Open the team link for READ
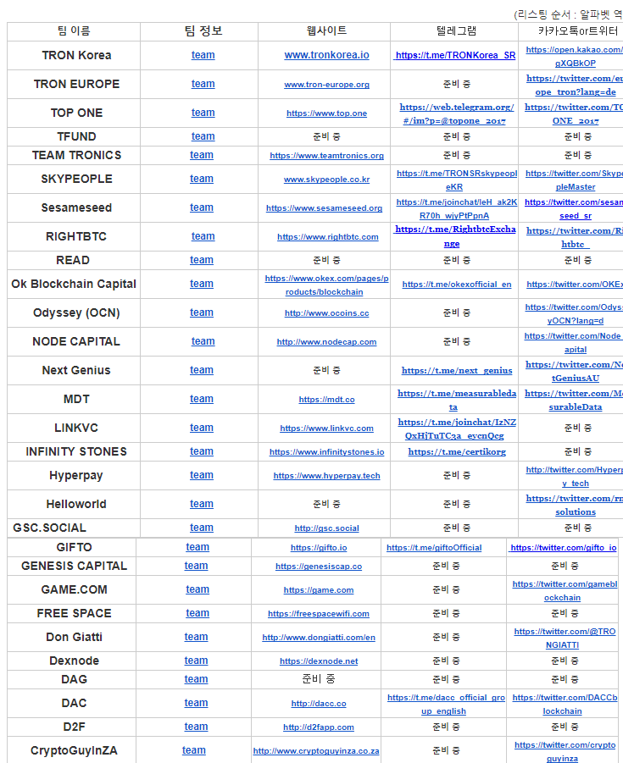Viewport: 623px width, 763px height. click(202, 260)
